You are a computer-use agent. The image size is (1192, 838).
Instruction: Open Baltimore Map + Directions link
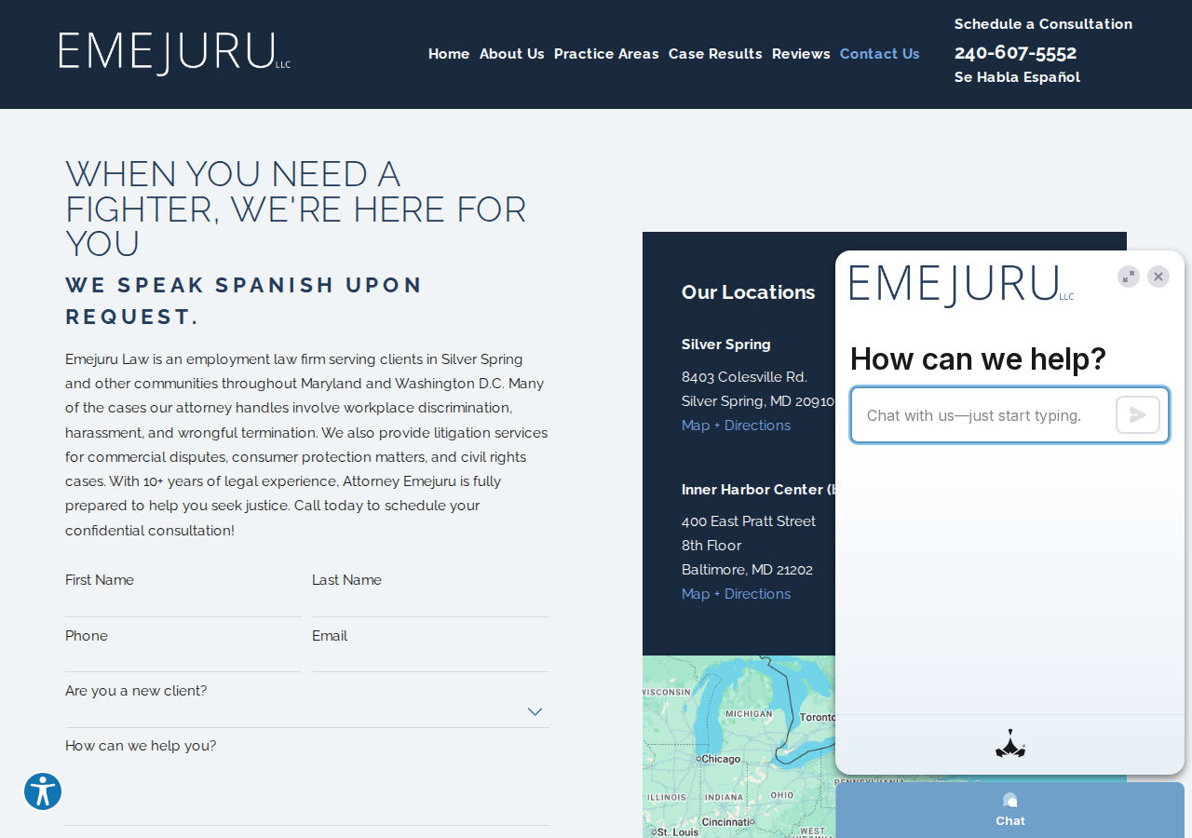(x=736, y=594)
